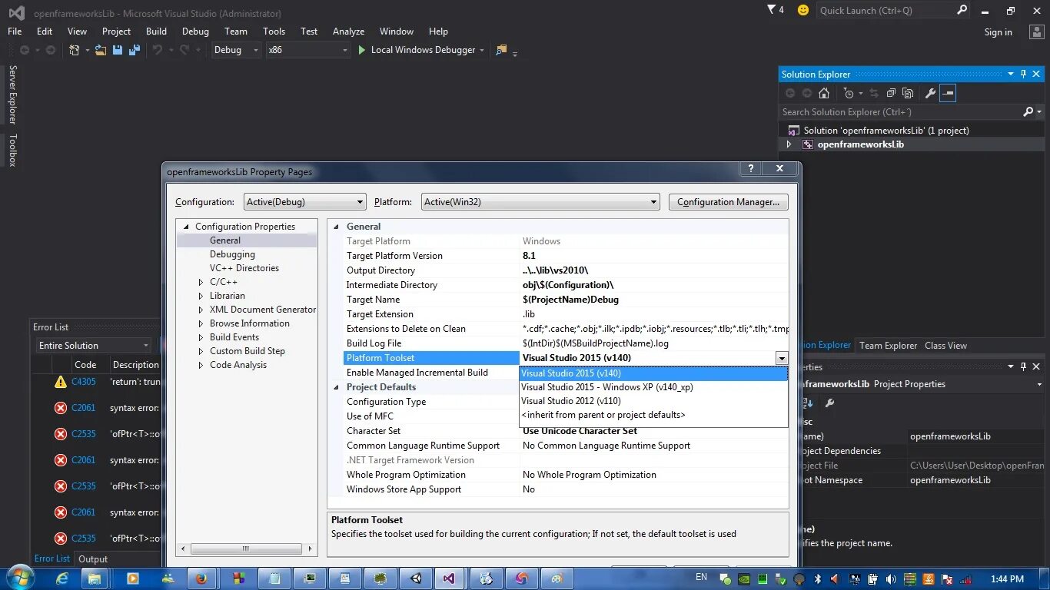Click the Open File toolbar icon
The width and height of the screenshot is (1050, 590).
tap(101, 50)
